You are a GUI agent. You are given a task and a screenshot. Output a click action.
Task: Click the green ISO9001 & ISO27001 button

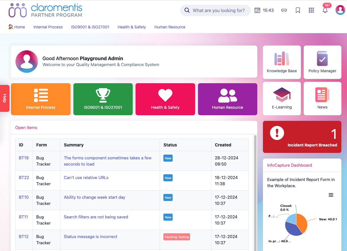103,99
